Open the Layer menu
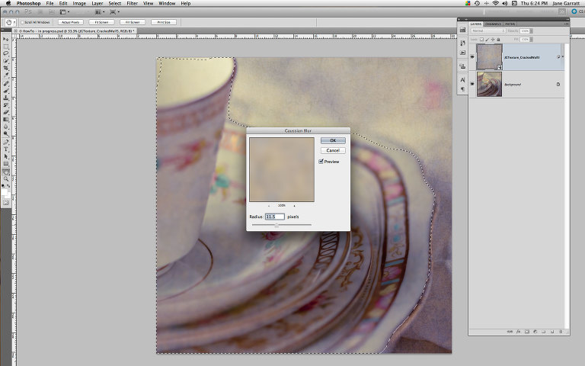Image resolution: width=585 pixels, height=366 pixels. (97, 3)
